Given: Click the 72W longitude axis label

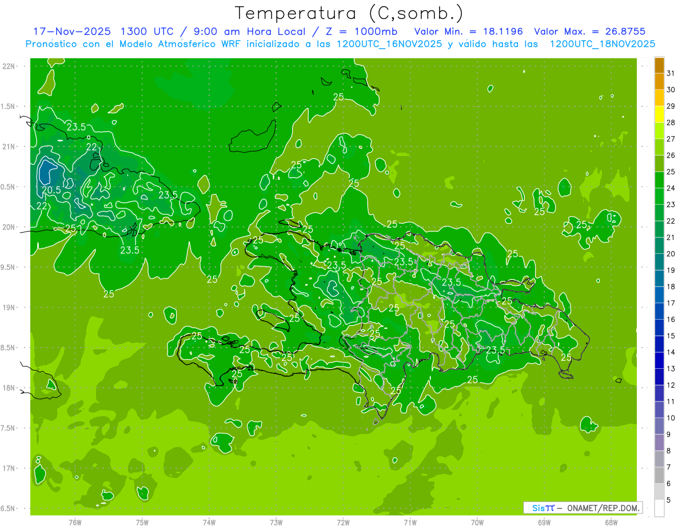Looking at the screenshot, I should (x=343, y=522).
